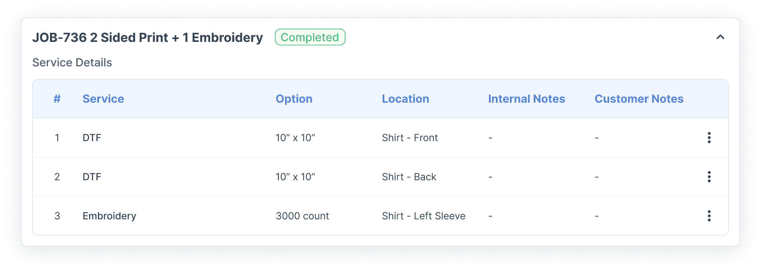Click the Shirt - Left Sleeve location

click(424, 216)
